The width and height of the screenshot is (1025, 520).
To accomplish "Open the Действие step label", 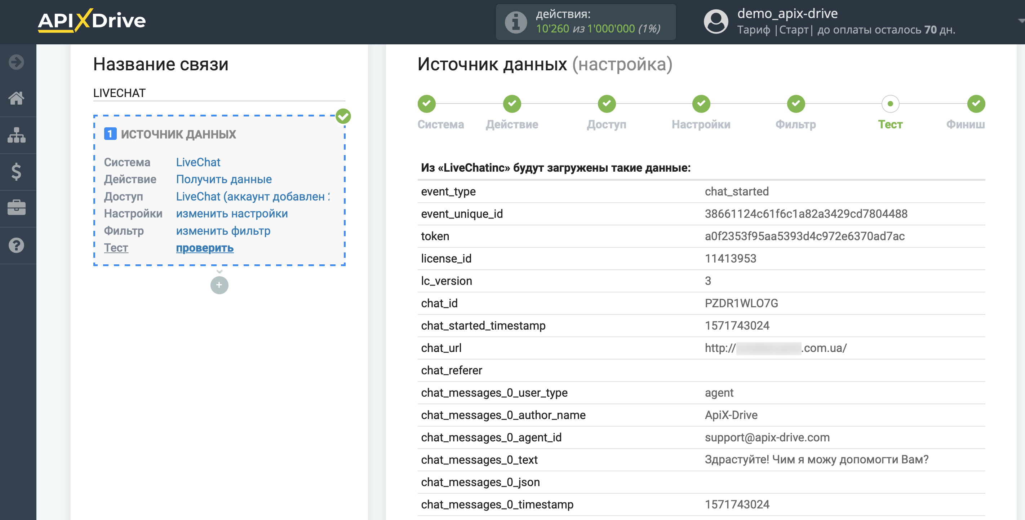I will [x=512, y=125].
